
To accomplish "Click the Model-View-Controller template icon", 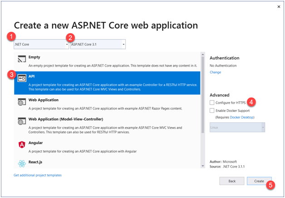I will [x=21, y=121].
